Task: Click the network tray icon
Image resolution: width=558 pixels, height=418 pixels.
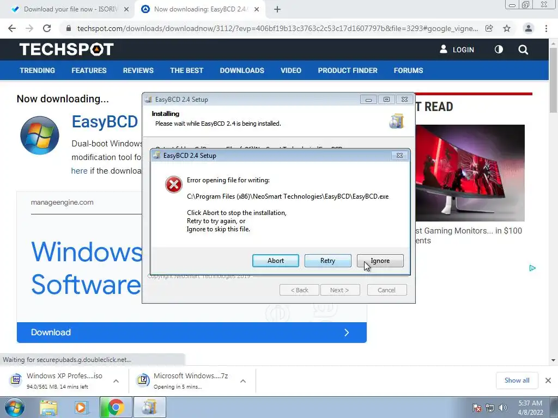Action: pos(490,408)
